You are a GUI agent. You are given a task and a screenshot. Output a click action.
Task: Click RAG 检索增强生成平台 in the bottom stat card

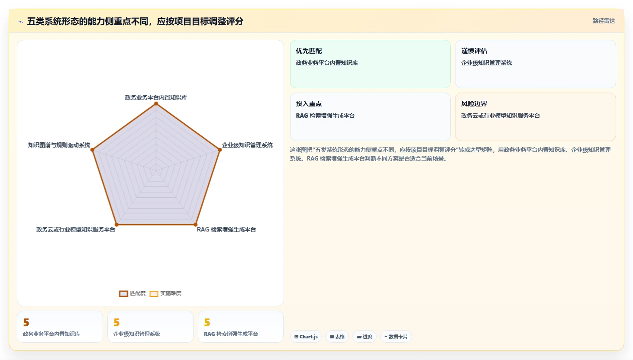coord(231,334)
